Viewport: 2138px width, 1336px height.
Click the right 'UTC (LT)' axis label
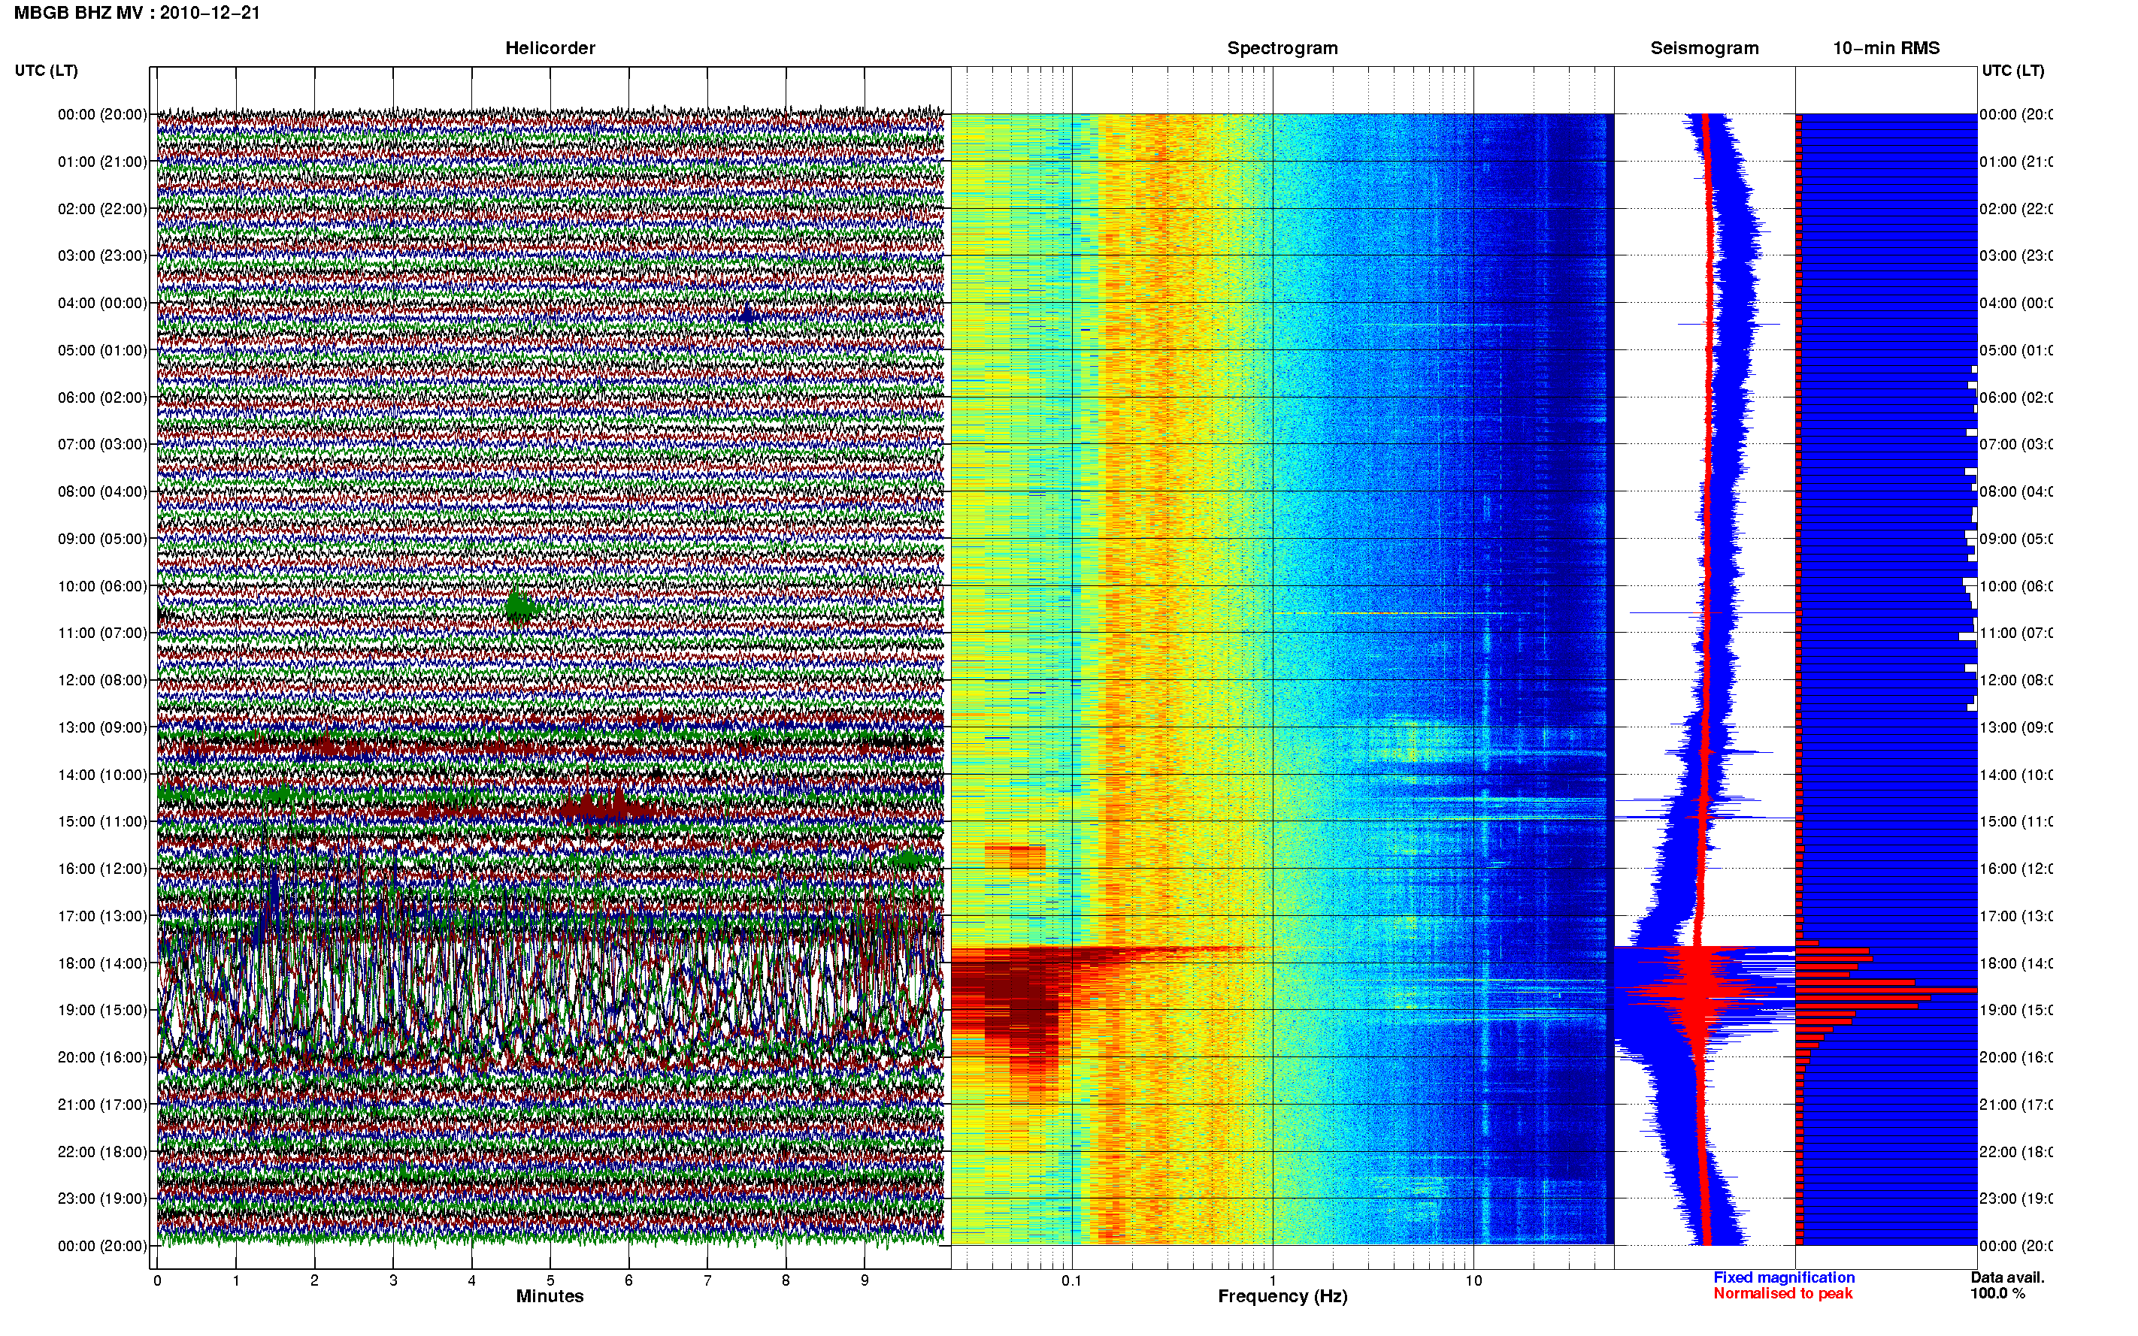pos(2012,71)
